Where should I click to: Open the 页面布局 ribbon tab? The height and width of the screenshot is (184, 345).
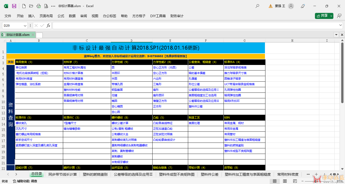46,16
